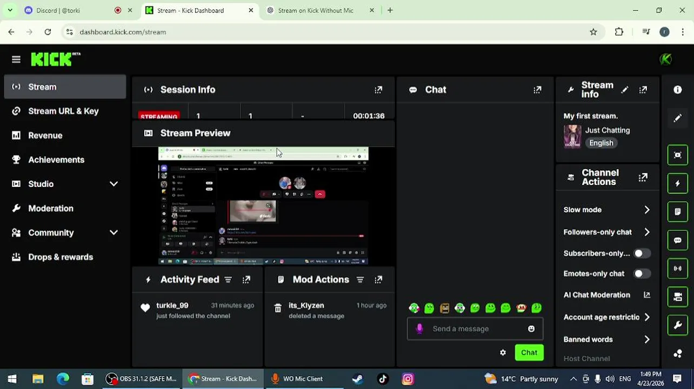The image size is (694, 389).
Task: Pop out the Activity Feed panel
Action: (x=246, y=279)
